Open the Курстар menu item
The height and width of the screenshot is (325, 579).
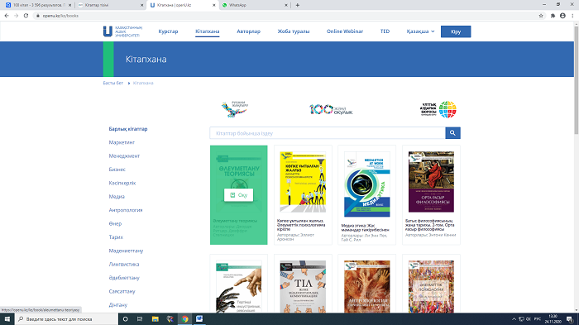pyautogui.click(x=168, y=31)
